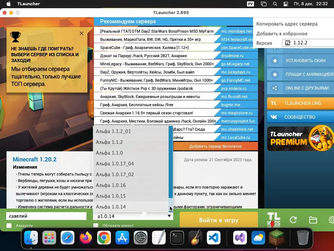The height and width of the screenshot is (251, 334).
Task: Select server address droidmine.ru
Action: click(x=232, y=56)
